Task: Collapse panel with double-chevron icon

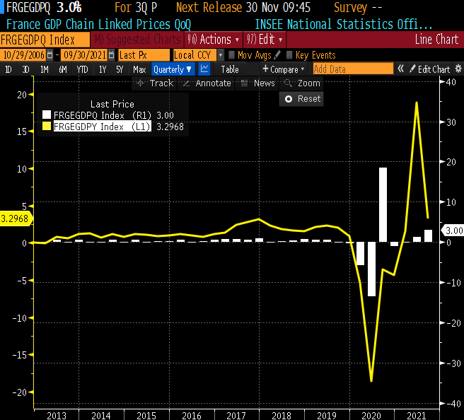Action: click(x=400, y=69)
